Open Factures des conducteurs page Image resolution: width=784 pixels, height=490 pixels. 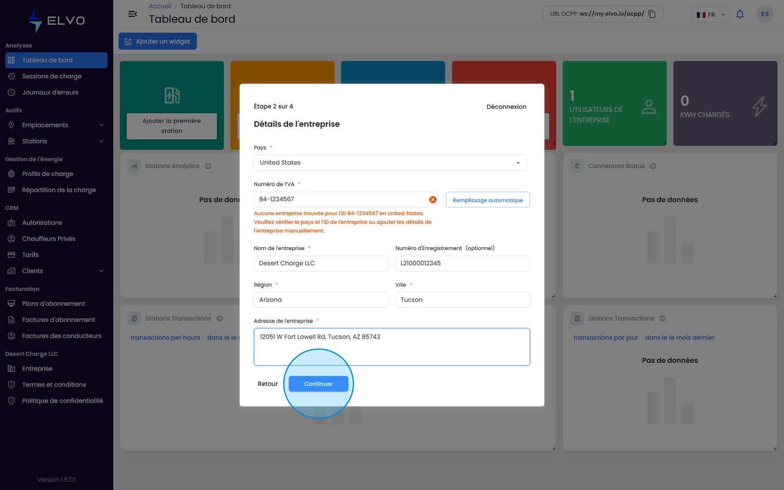[56, 336]
